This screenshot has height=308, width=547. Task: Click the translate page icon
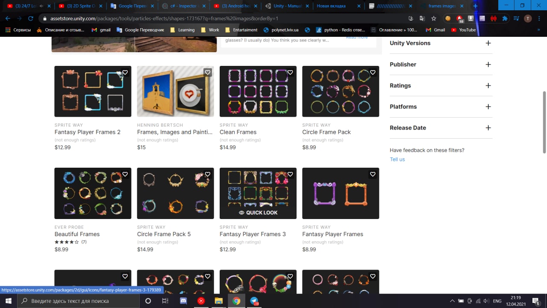click(x=422, y=18)
